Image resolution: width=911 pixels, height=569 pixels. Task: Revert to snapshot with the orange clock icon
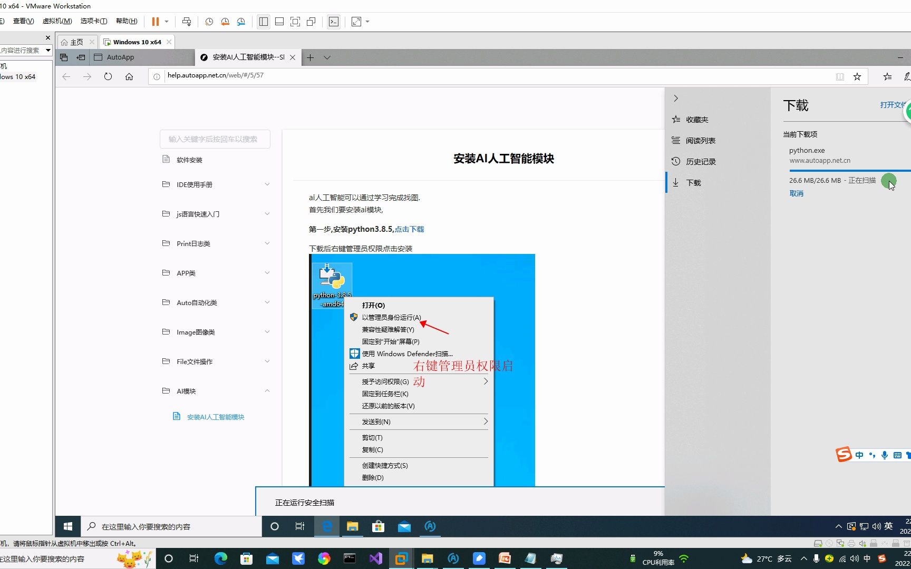pyautogui.click(x=225, y=22)
